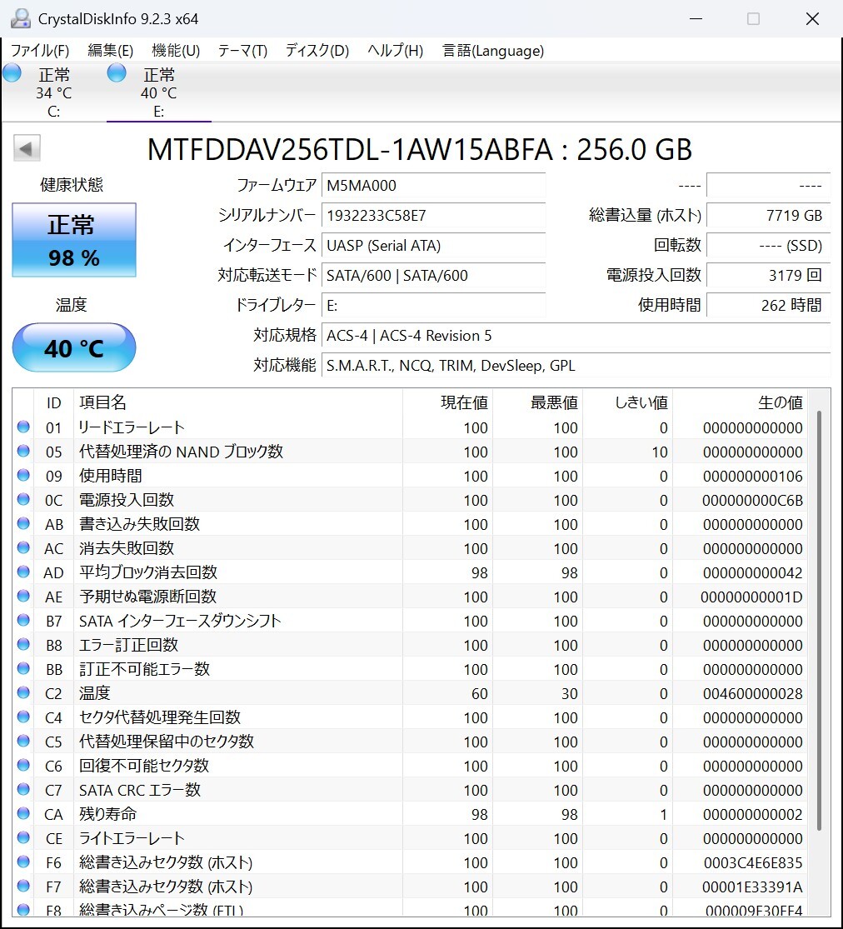This screenshot has height=929, width=843.
Task: Switch to the C: drive tab
Action: 53,92
